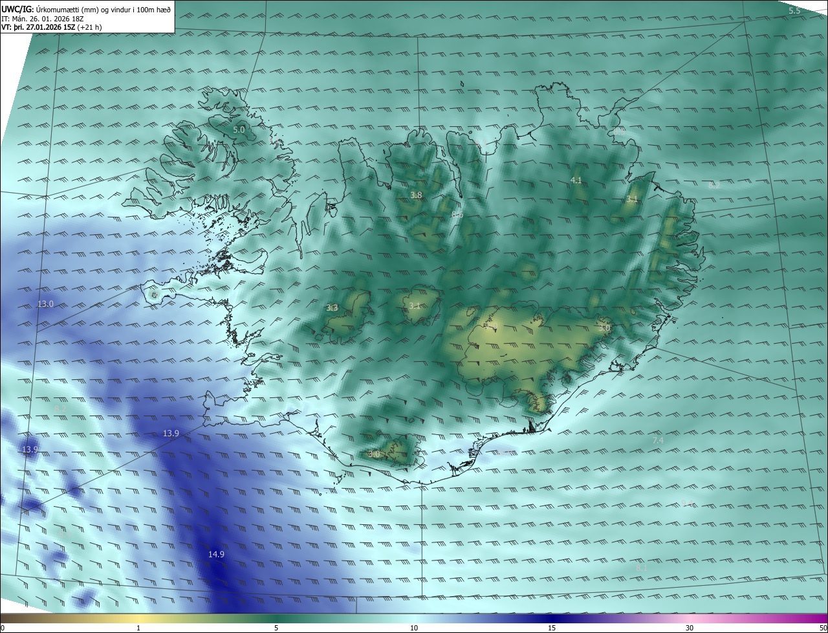Screen dimensions: 828x633
Task: Click the 14.9 maximum value label
Action: [216, 555]
